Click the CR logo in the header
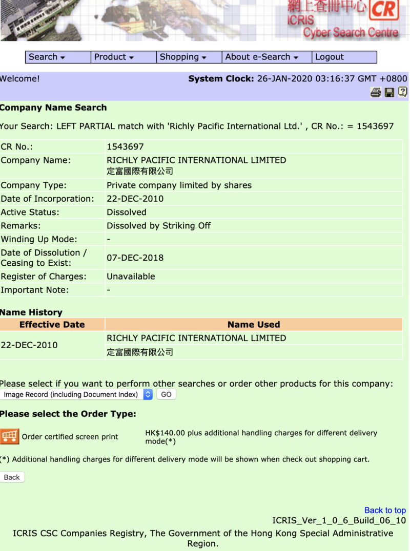 tap(384, 10)
